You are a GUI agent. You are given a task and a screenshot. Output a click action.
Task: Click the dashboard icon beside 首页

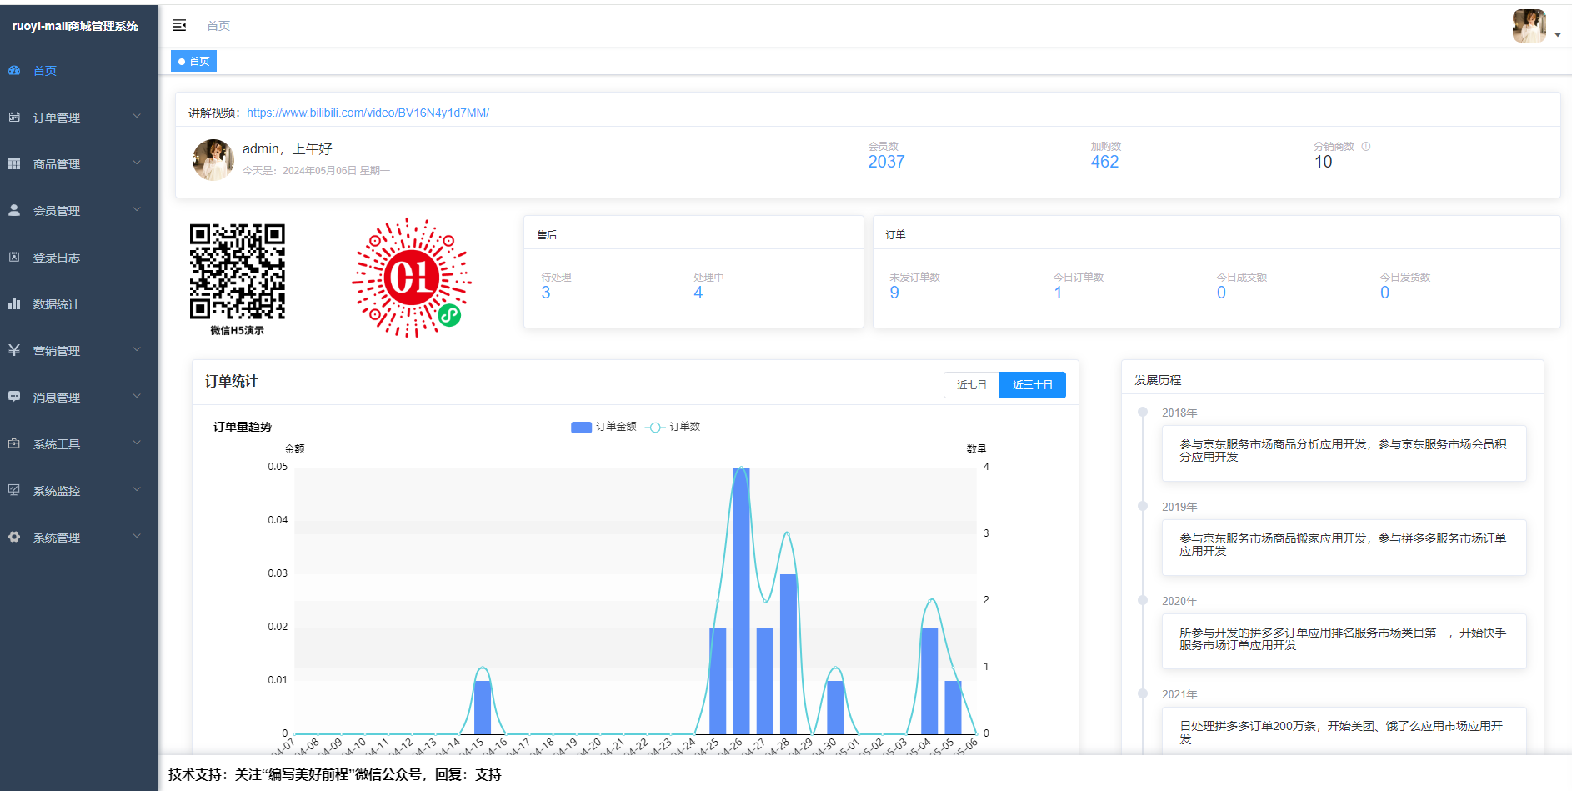[14, 71]
